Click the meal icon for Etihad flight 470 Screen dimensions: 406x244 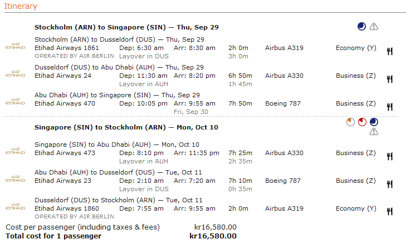tap(390, 107)
